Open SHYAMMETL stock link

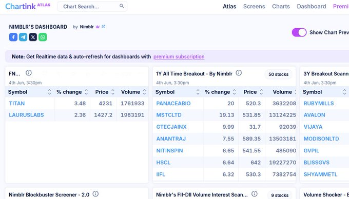pyautogui.click(x=320, y=174)
